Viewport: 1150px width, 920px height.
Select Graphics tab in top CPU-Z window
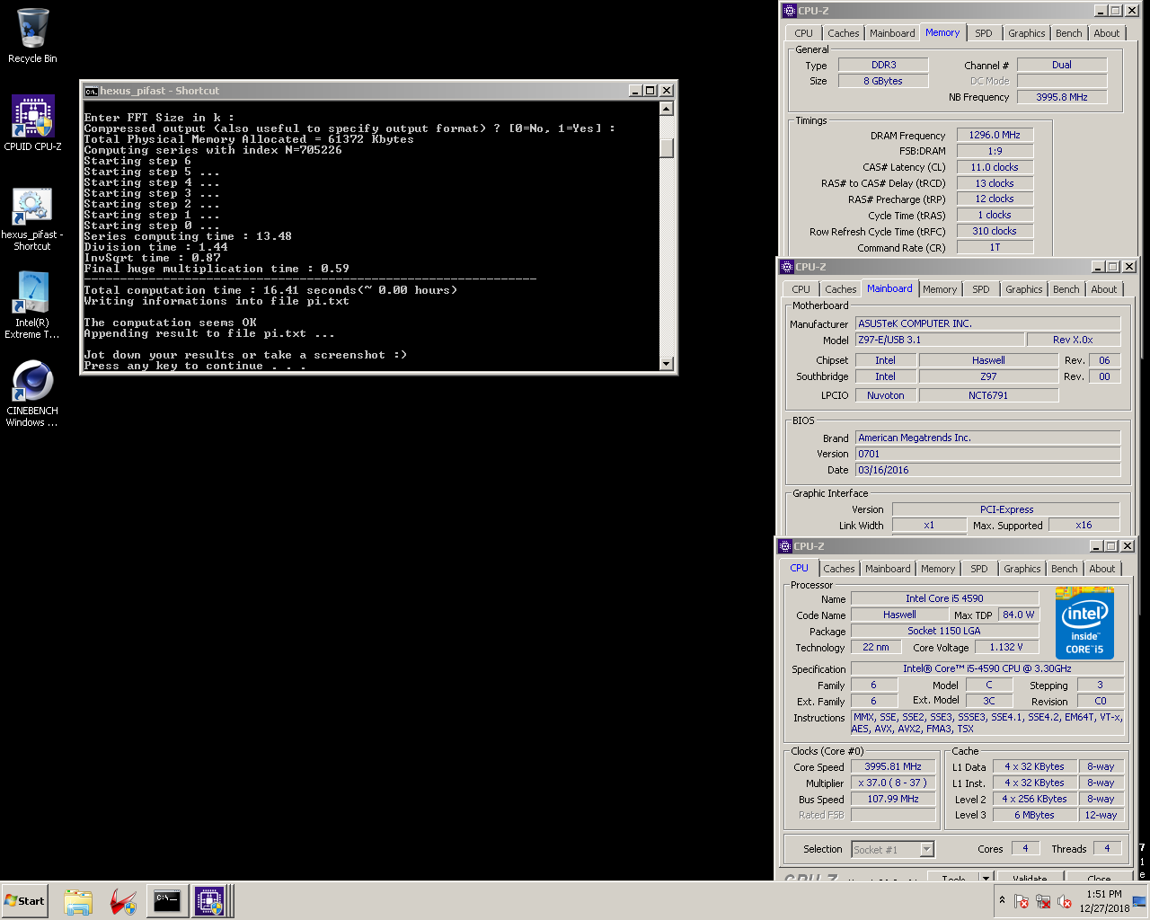[1026, 33]
